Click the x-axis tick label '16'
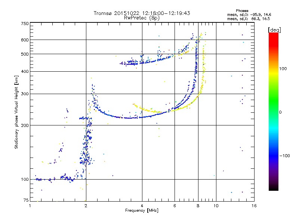299x224 pixels. pyautogui.click(x=254, y=206)
